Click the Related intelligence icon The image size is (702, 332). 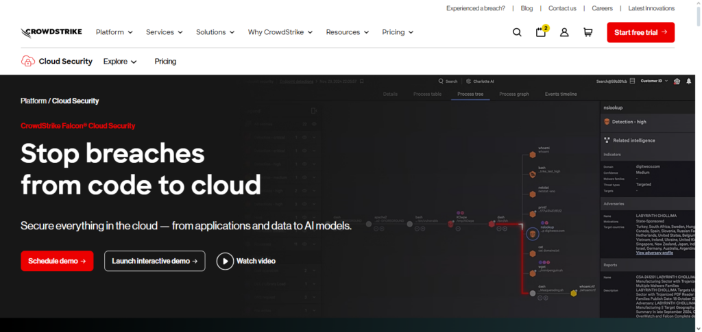click(x=607, y=140)
